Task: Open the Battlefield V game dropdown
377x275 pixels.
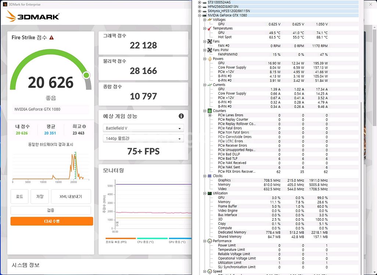Action: point(143,128)
